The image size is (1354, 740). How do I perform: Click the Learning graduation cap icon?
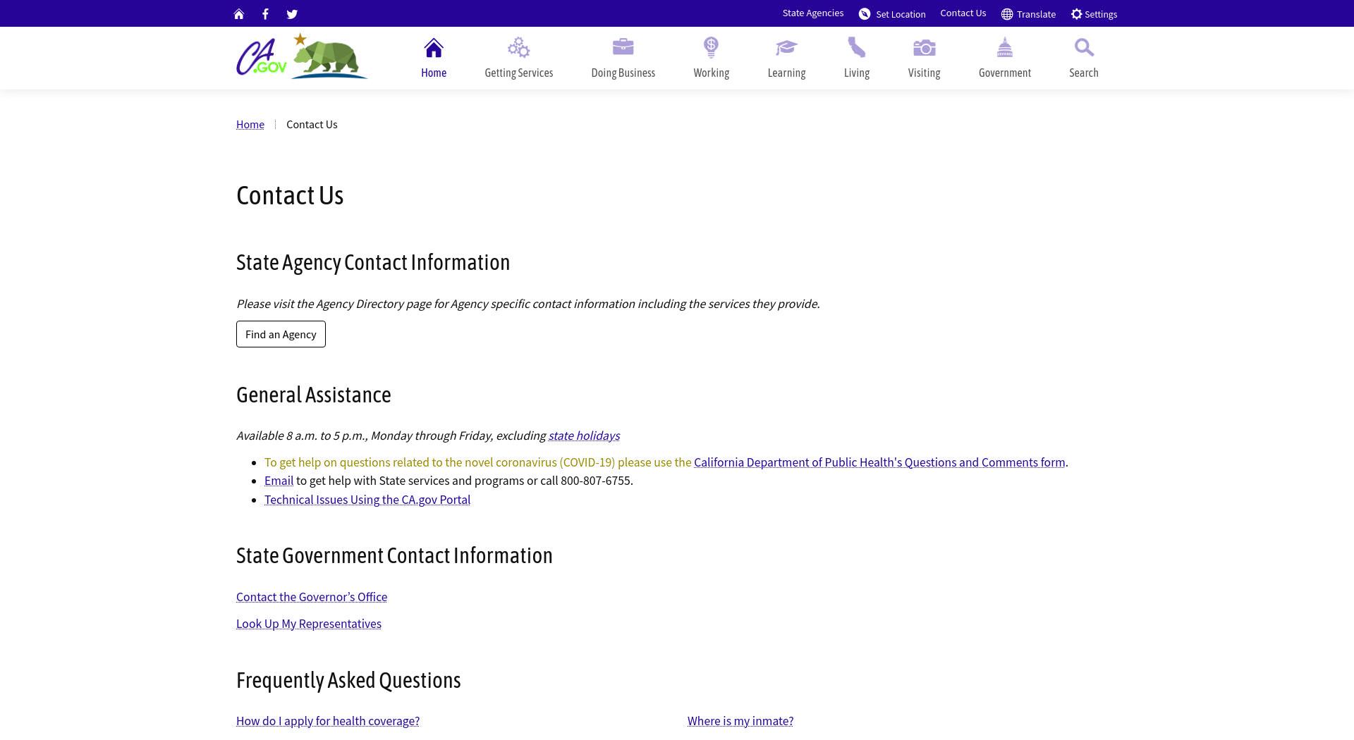tap(786, 48)
